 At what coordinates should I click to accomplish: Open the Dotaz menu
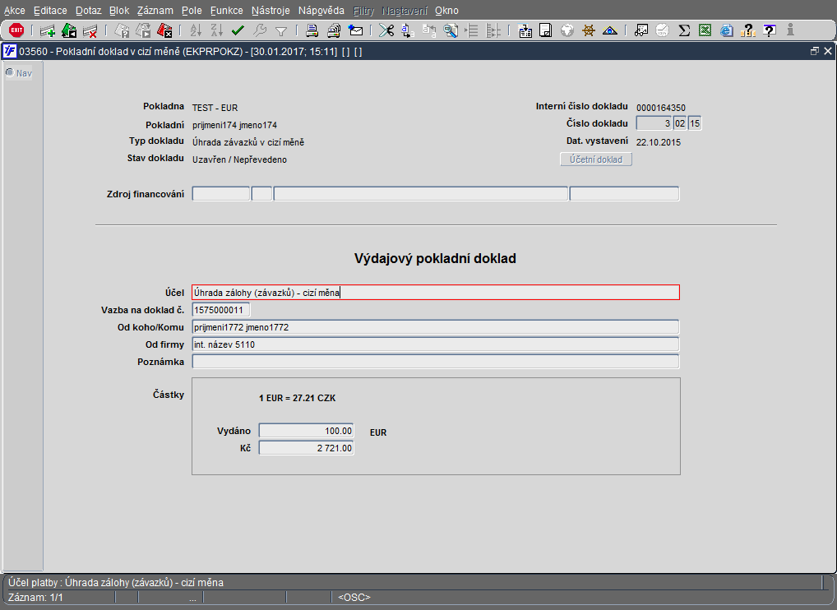click(x=88, y=11)
